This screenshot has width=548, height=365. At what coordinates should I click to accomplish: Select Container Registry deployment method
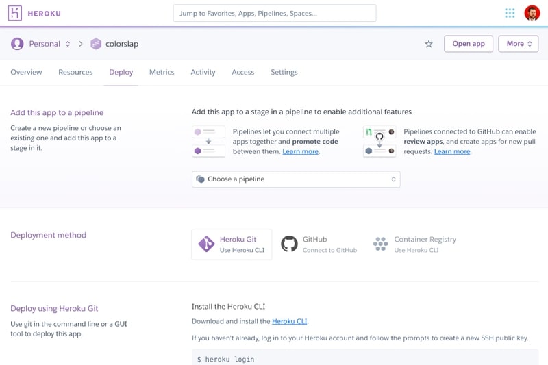pyautogui.click(x=414, y=244)
